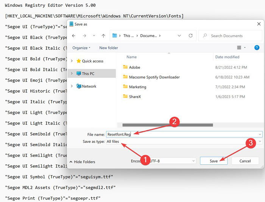Screen dimensions: 265x202
Task: Focus the Search Documents field
Action: click(230, 36)
